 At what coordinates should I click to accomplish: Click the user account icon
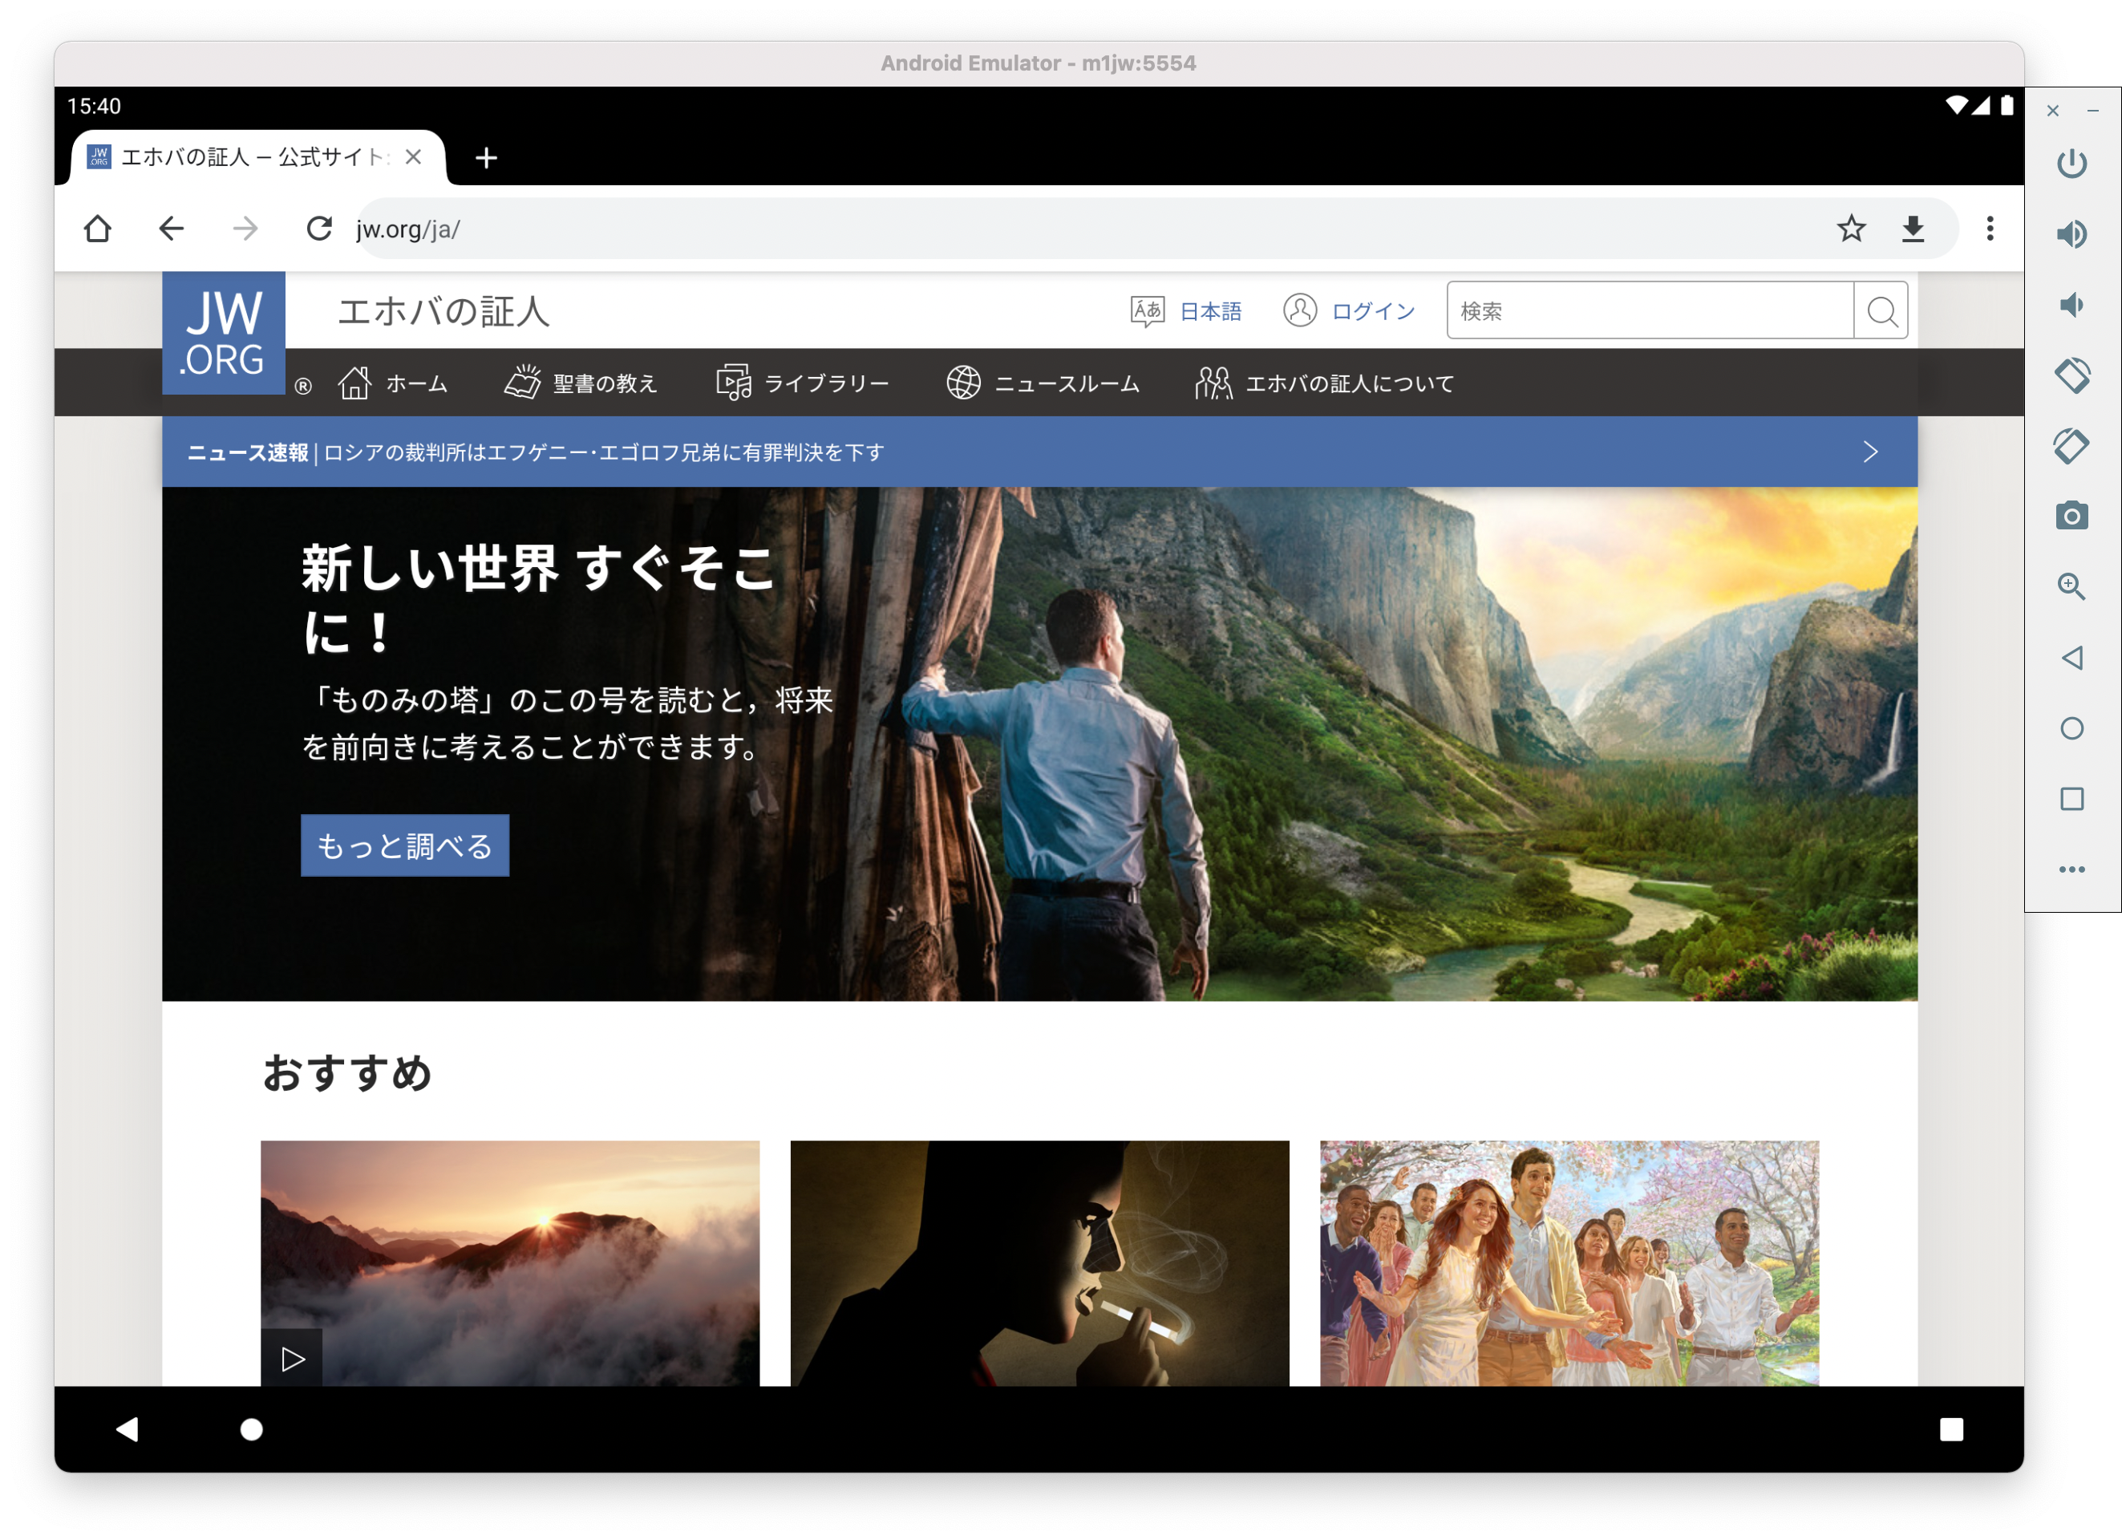pos(1299,310)
